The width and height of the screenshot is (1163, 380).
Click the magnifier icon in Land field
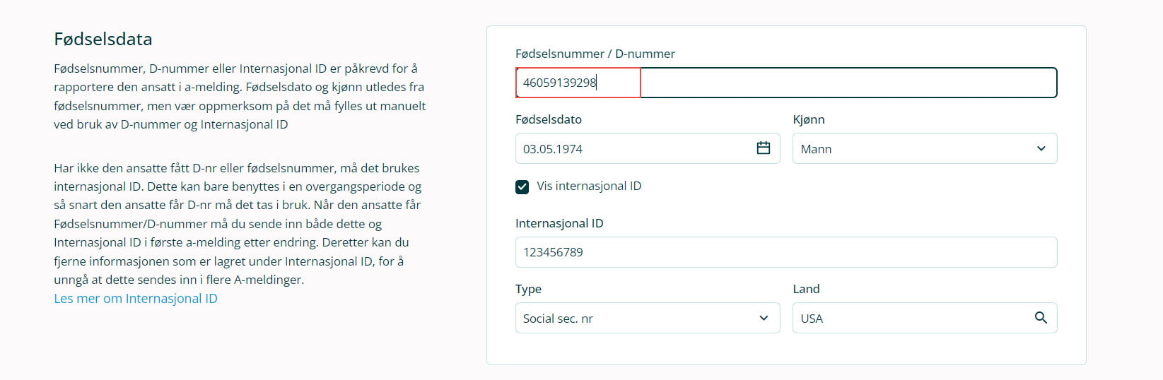tap(1040, 318)
